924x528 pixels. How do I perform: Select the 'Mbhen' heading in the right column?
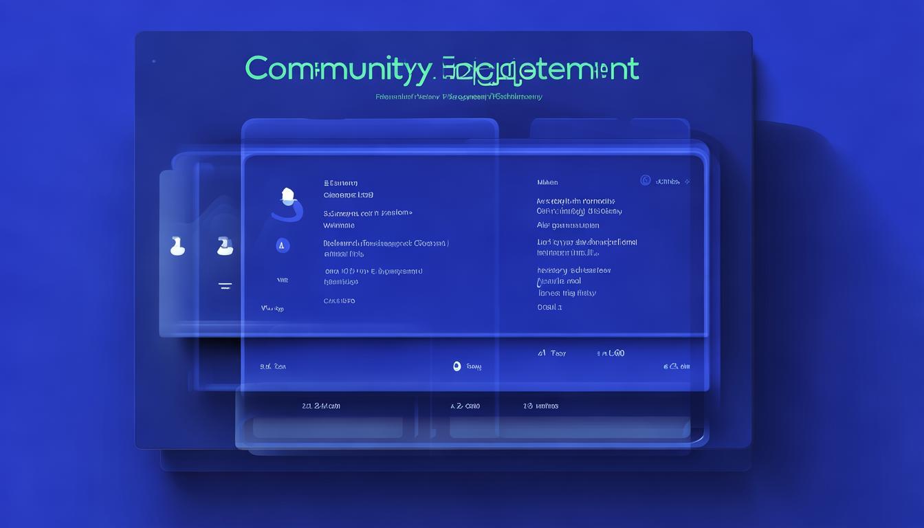click(x=547, y=182)
